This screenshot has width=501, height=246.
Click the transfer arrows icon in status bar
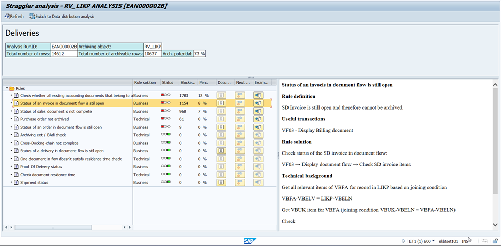[x=484, y=241]
